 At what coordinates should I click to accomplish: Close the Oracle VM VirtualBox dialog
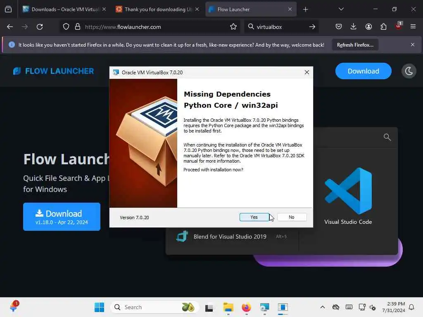[307, 72]
